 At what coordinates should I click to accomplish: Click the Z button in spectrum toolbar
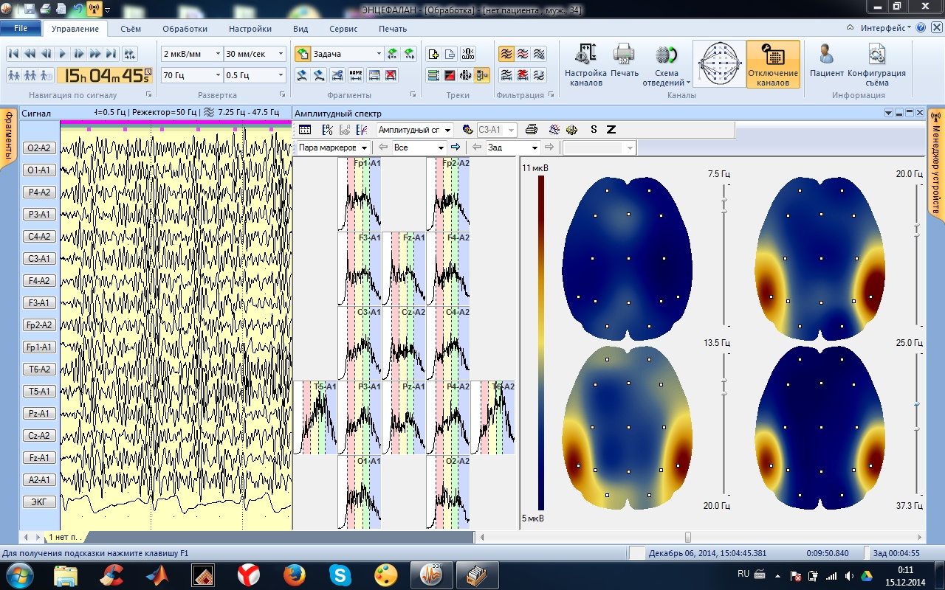[611, 130]
